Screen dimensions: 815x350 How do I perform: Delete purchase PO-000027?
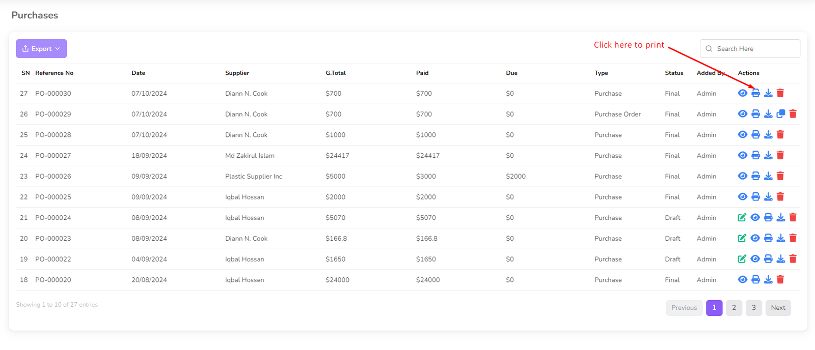[780, 155]
